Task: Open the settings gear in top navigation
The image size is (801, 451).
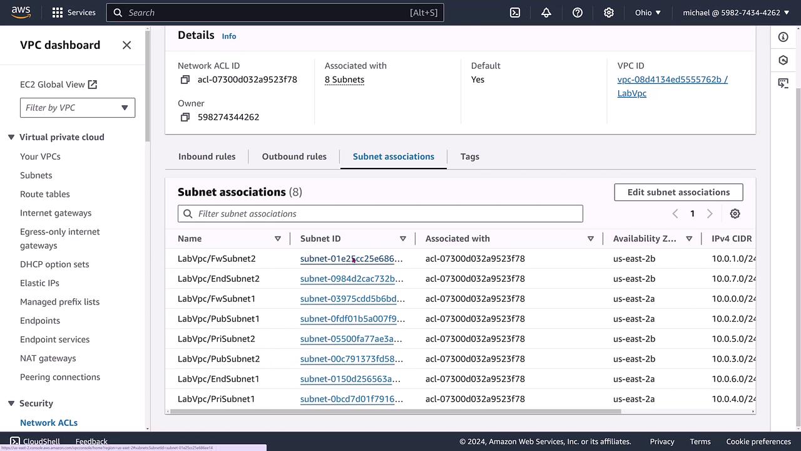Action: 609,13
